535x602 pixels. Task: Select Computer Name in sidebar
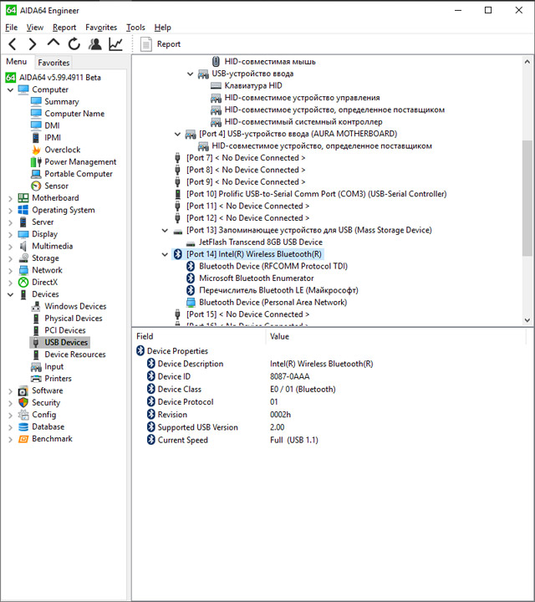click(74, 114)
